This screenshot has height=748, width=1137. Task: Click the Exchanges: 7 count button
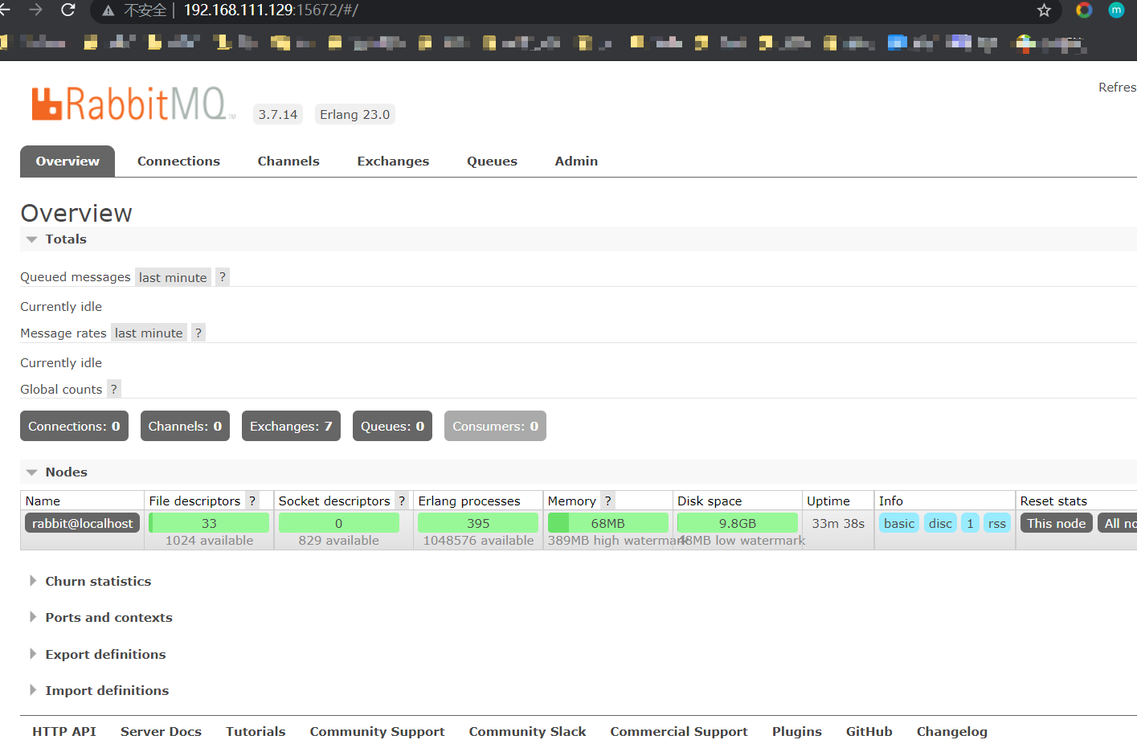pos(291,426)
